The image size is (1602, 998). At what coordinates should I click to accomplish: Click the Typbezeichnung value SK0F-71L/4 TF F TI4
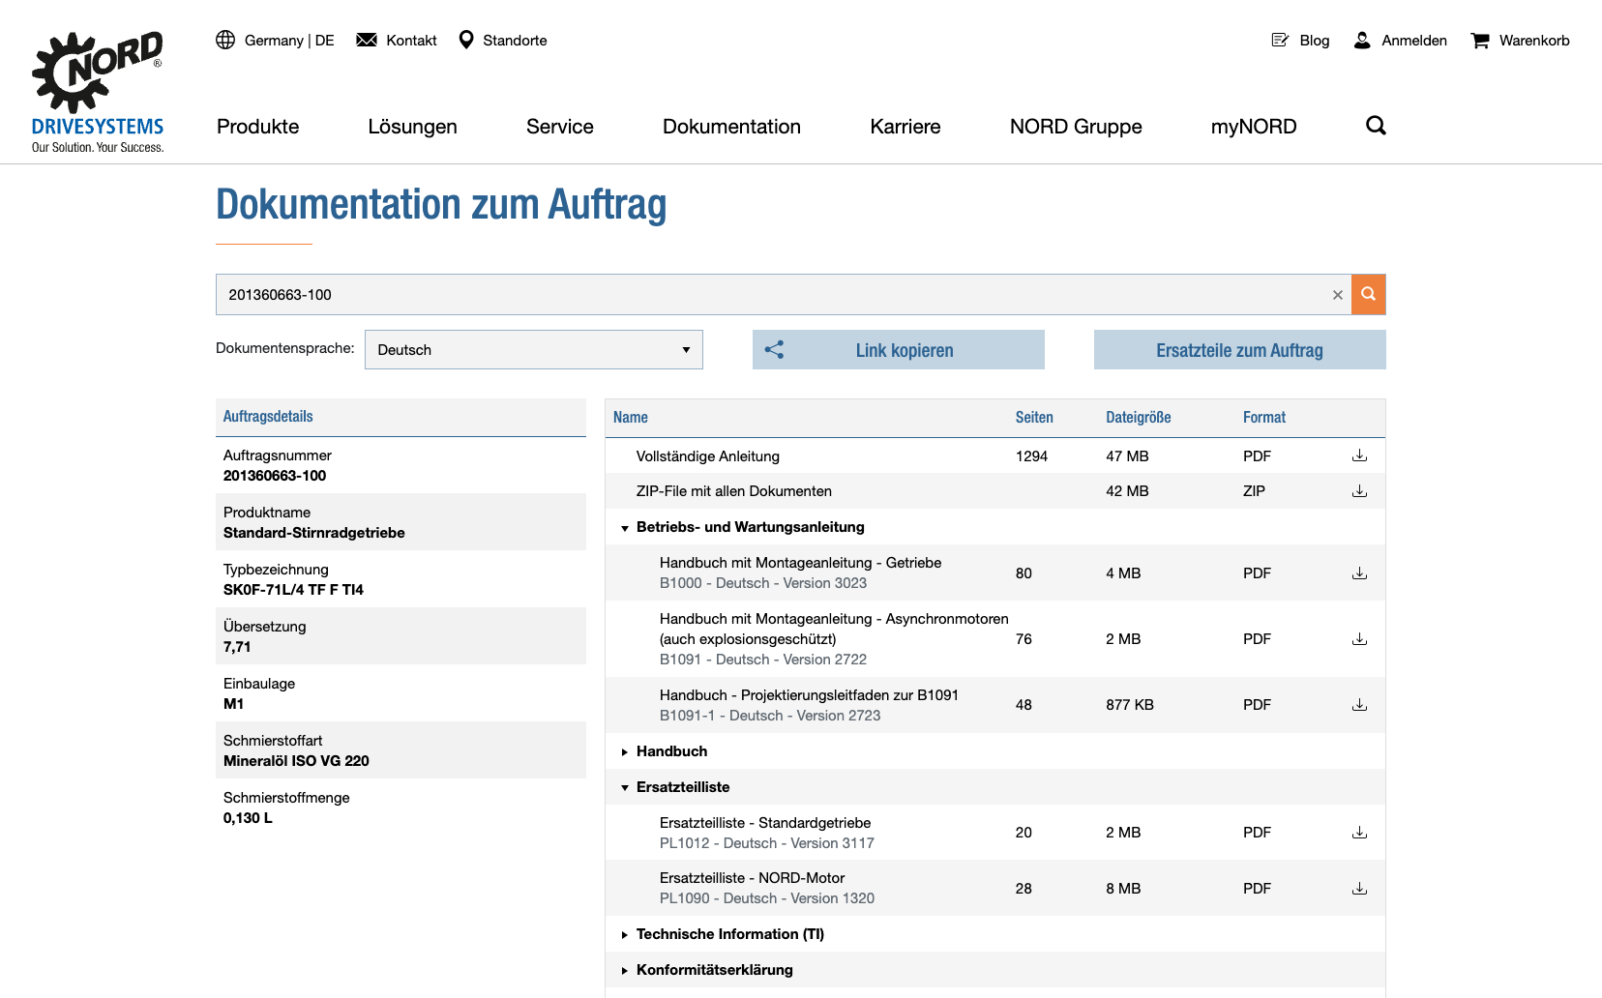[293, 590]
